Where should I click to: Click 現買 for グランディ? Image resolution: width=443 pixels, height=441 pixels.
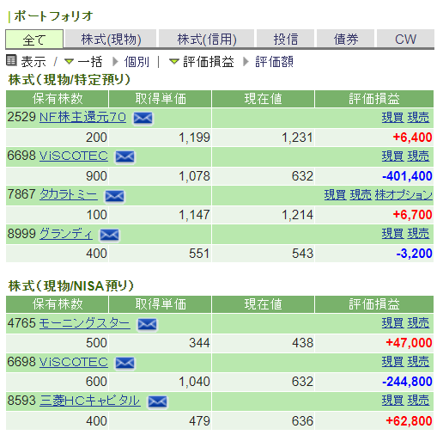pyautogui.click(x=392, y=233)
